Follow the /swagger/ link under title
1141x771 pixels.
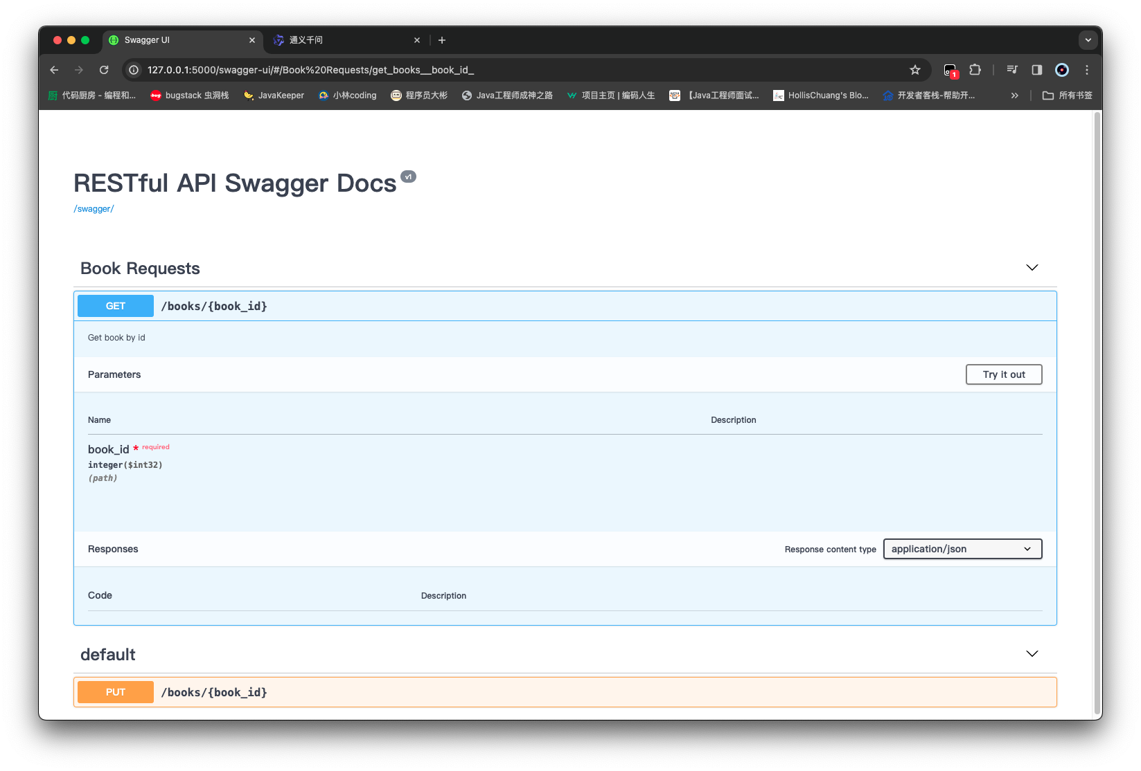pyautogui.click(x=94, y=209)
